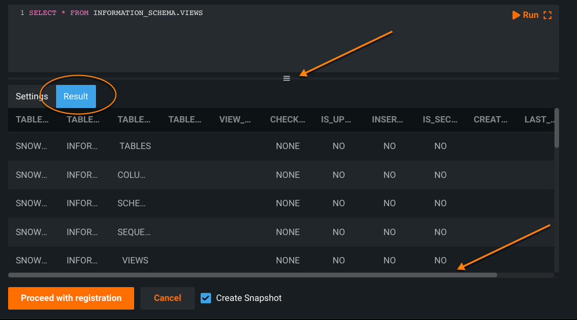Select the COLU... row cell
The image size is (577, 320).
[x=132, y=175]
